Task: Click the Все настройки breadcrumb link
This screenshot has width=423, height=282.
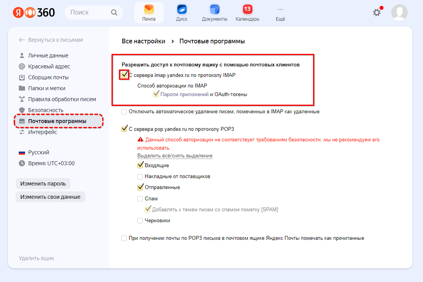Action: 144,41
